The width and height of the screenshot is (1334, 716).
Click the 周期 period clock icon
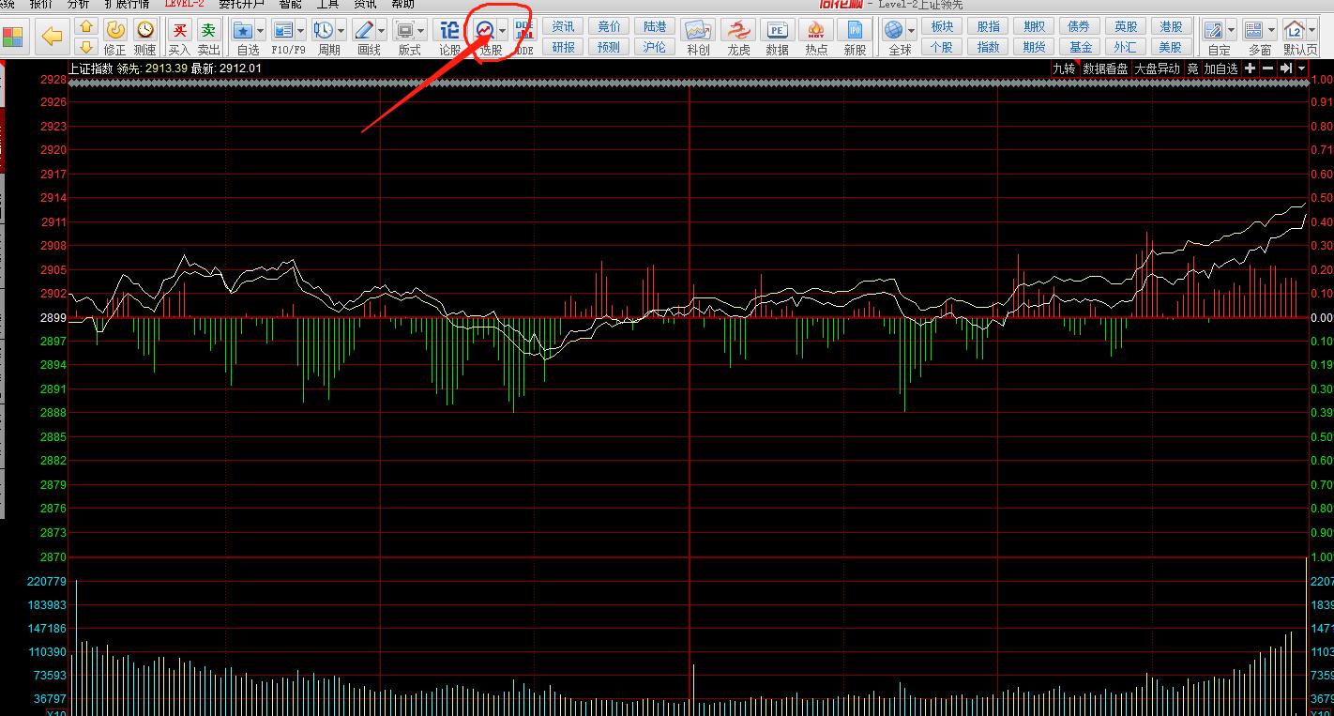tap(323, 30)
